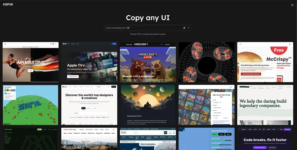Open 'We help the daring build' thumbnail
Viewport: 297px width, 150px height.
(x=265, y=105)
